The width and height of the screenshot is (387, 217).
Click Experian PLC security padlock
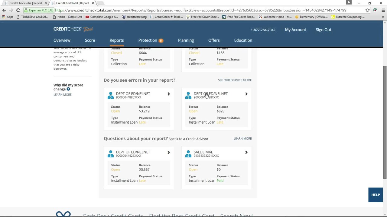26,10
